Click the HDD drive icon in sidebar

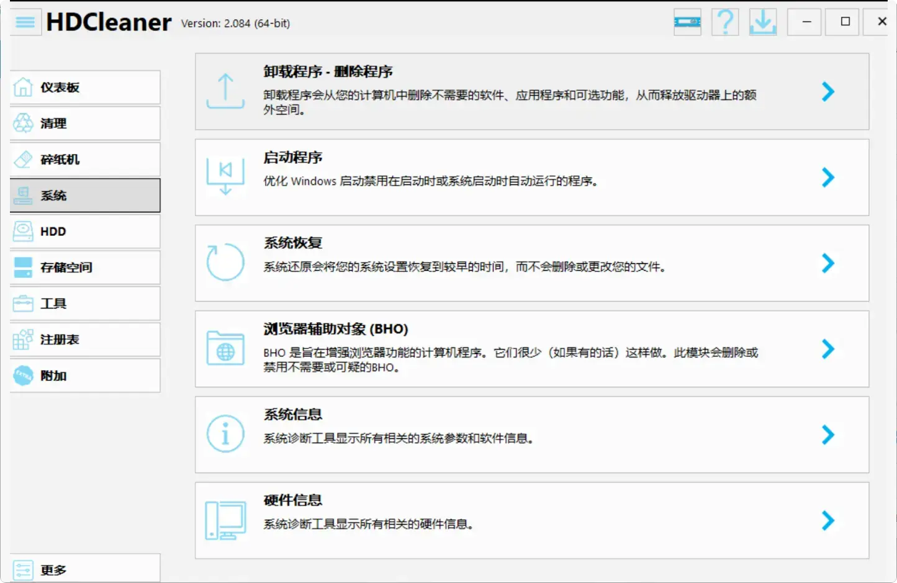[22, 231]
